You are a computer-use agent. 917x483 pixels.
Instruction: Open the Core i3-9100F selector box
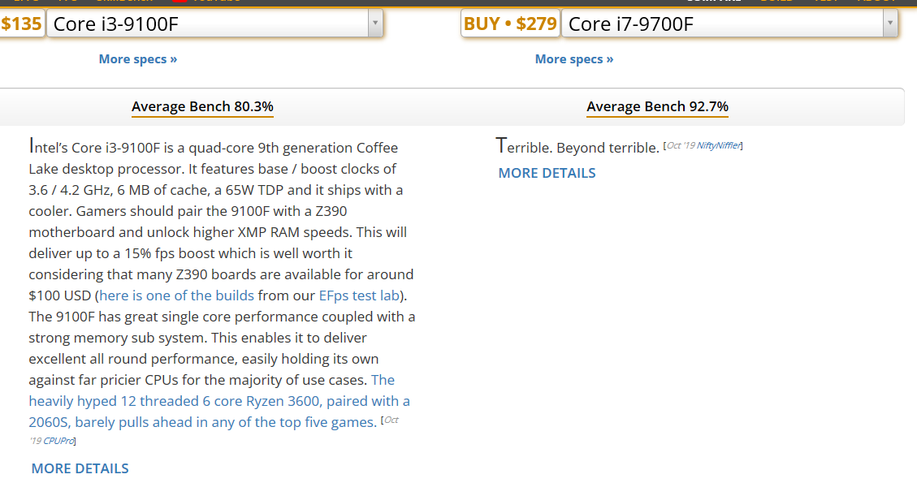[x=207, y=24]
